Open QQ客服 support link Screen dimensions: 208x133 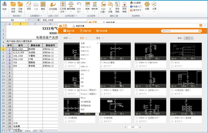tap(135, 3)
